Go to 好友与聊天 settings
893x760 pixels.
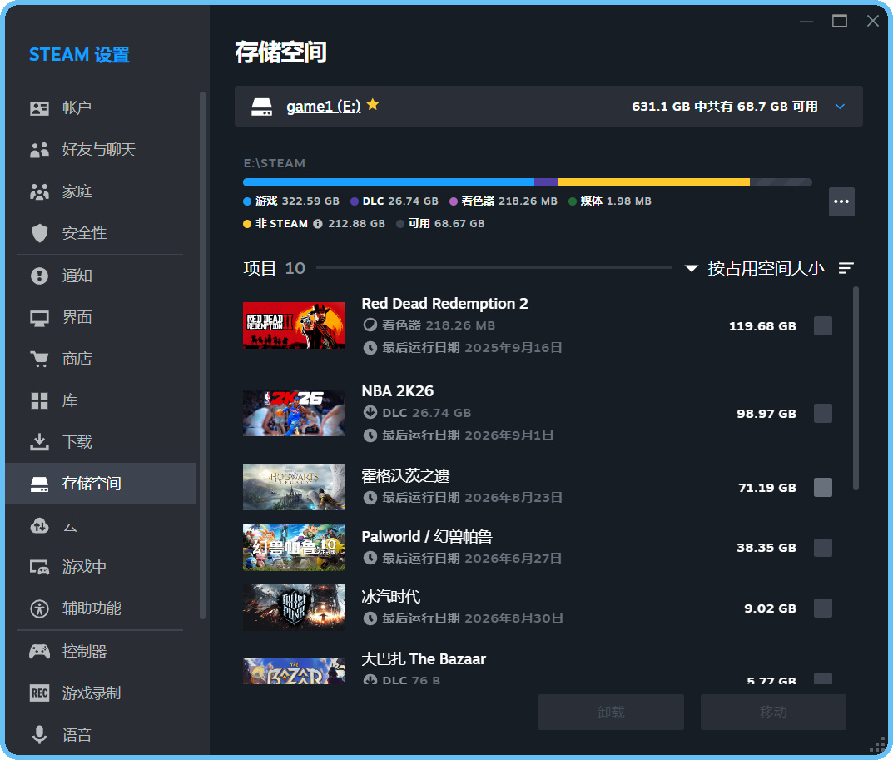(x=100, y=150)
